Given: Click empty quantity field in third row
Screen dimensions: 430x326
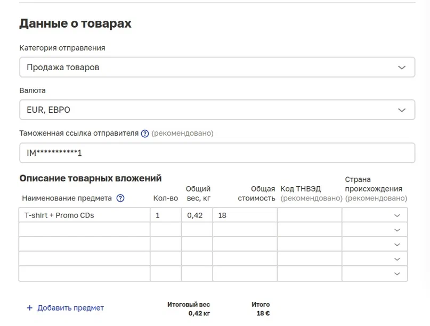Looking at the screenshot, I should click(165, 245).
